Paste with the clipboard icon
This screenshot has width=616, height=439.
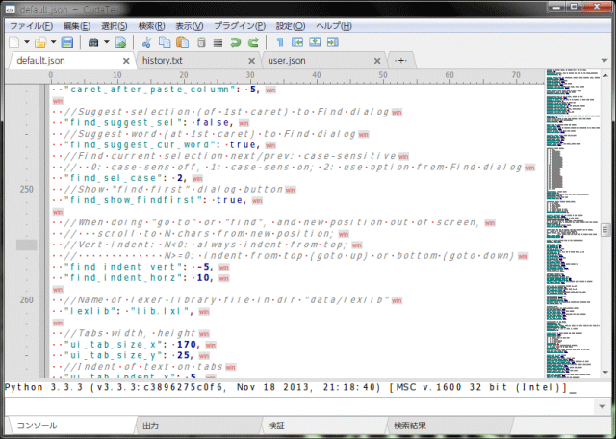(182, 42)
